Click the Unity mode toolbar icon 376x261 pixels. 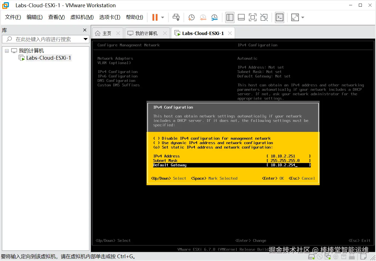(x=264, y=17)
